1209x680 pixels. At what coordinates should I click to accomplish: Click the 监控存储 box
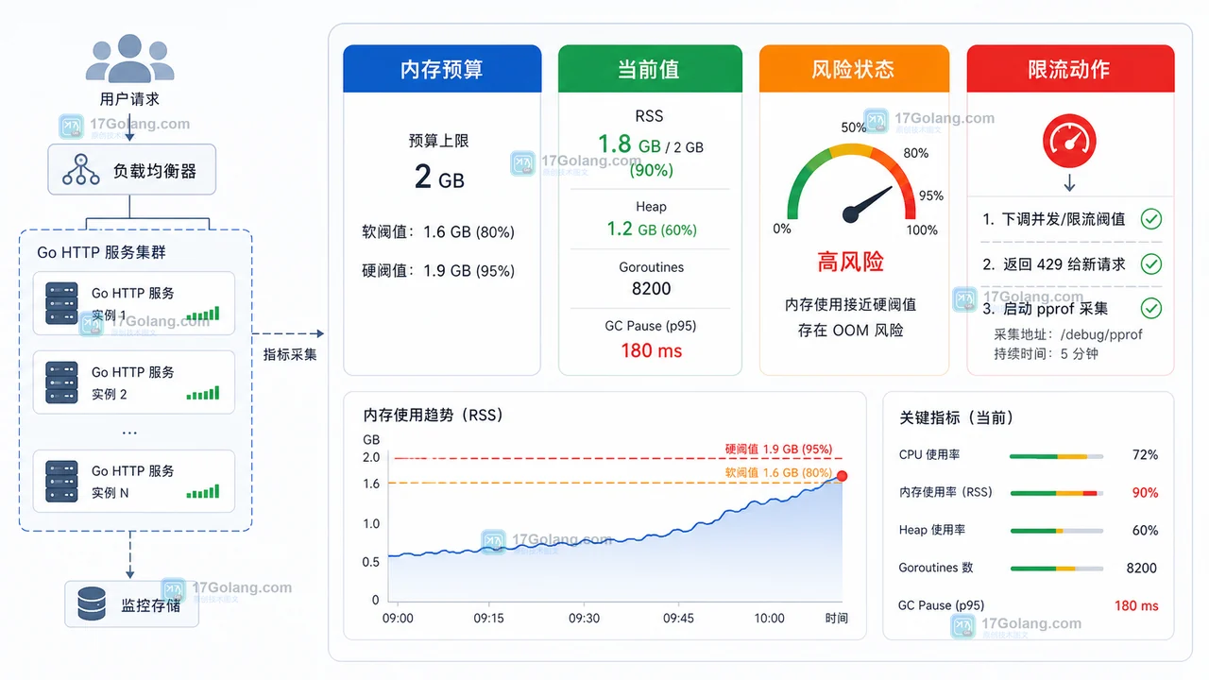click(132, 604)
